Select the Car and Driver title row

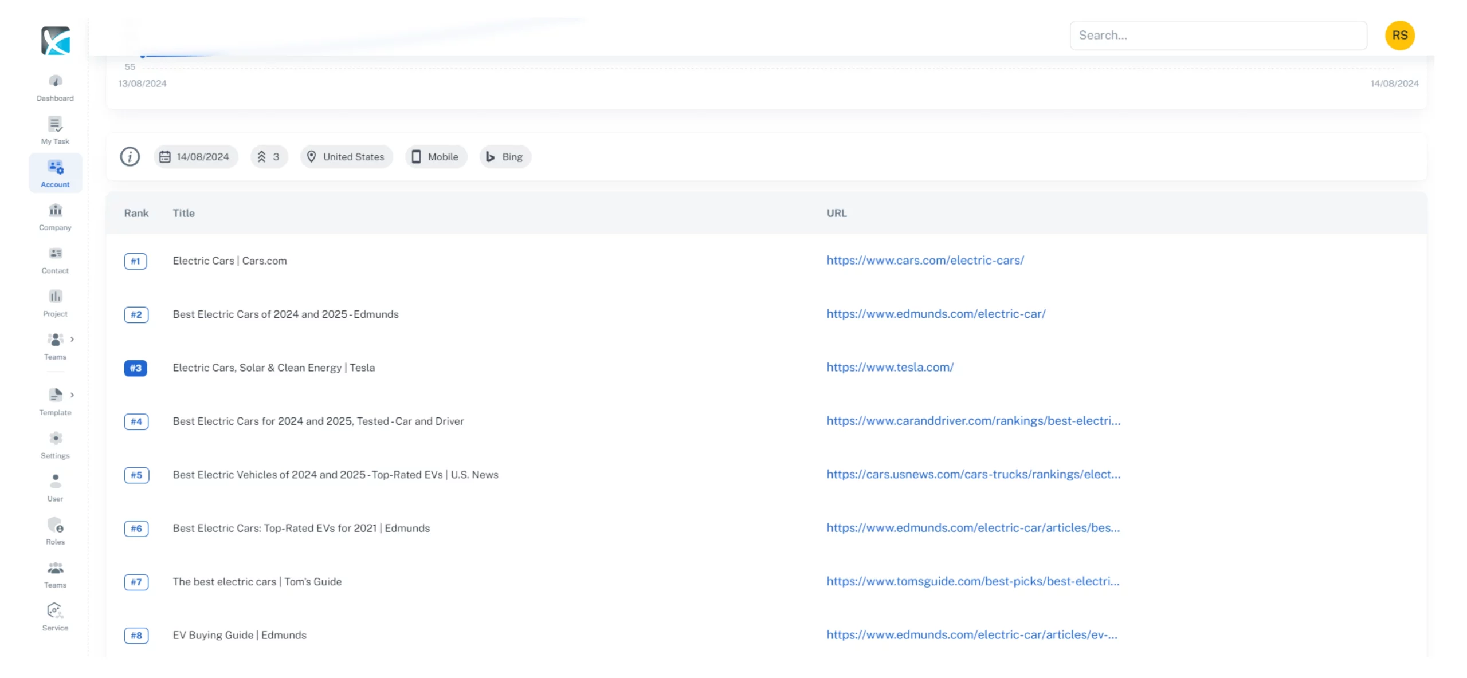318,421
